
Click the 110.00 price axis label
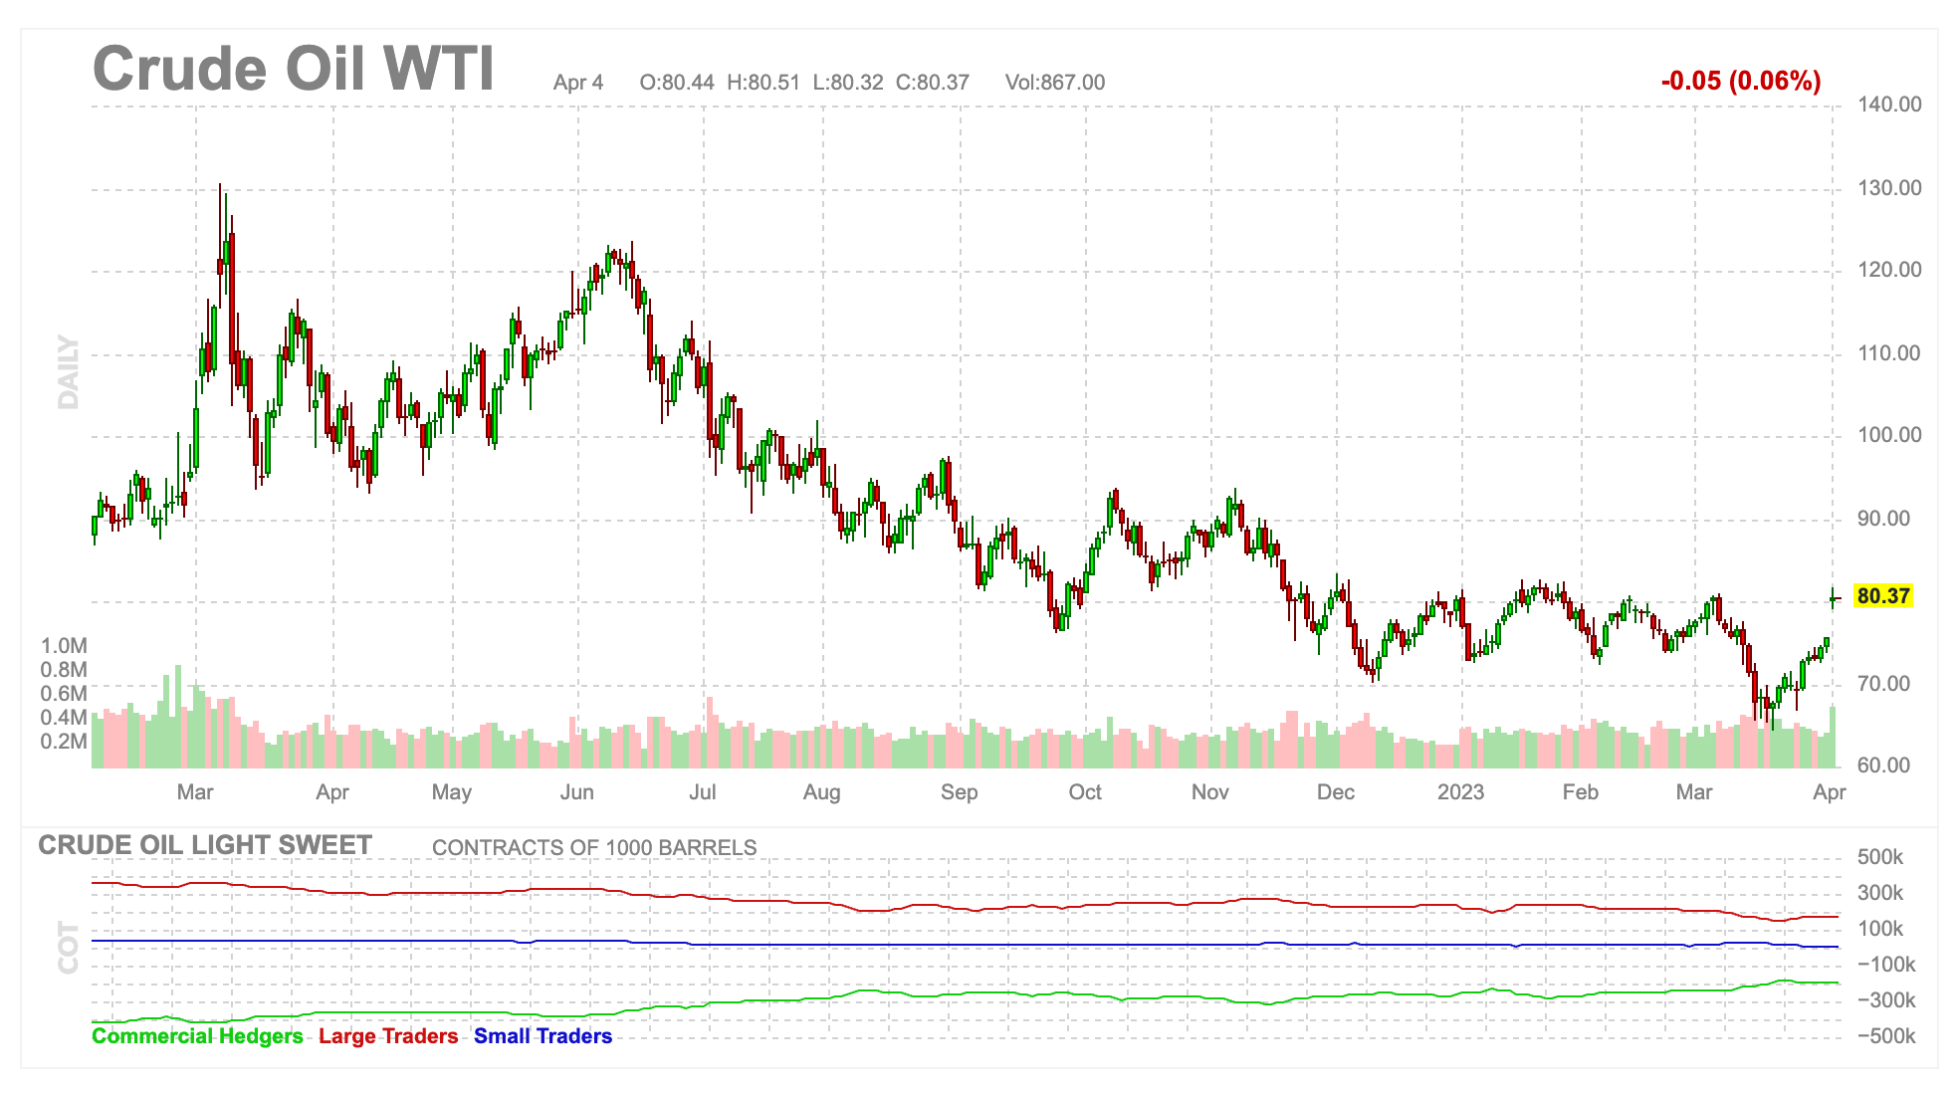(x=1889, y=353)
